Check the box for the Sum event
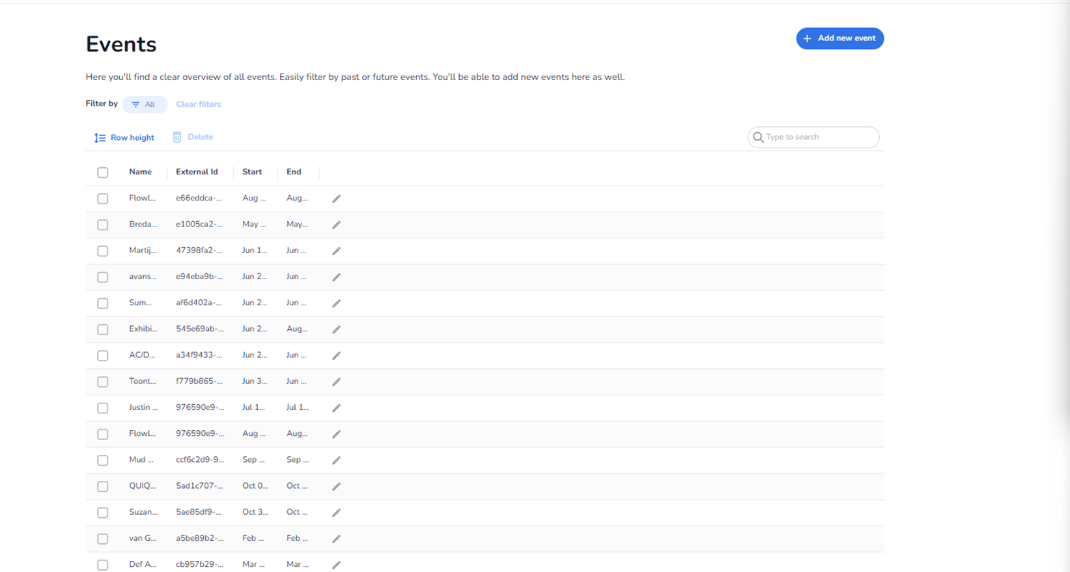Viewport: 1070px width, 572px height. (103, 303)
